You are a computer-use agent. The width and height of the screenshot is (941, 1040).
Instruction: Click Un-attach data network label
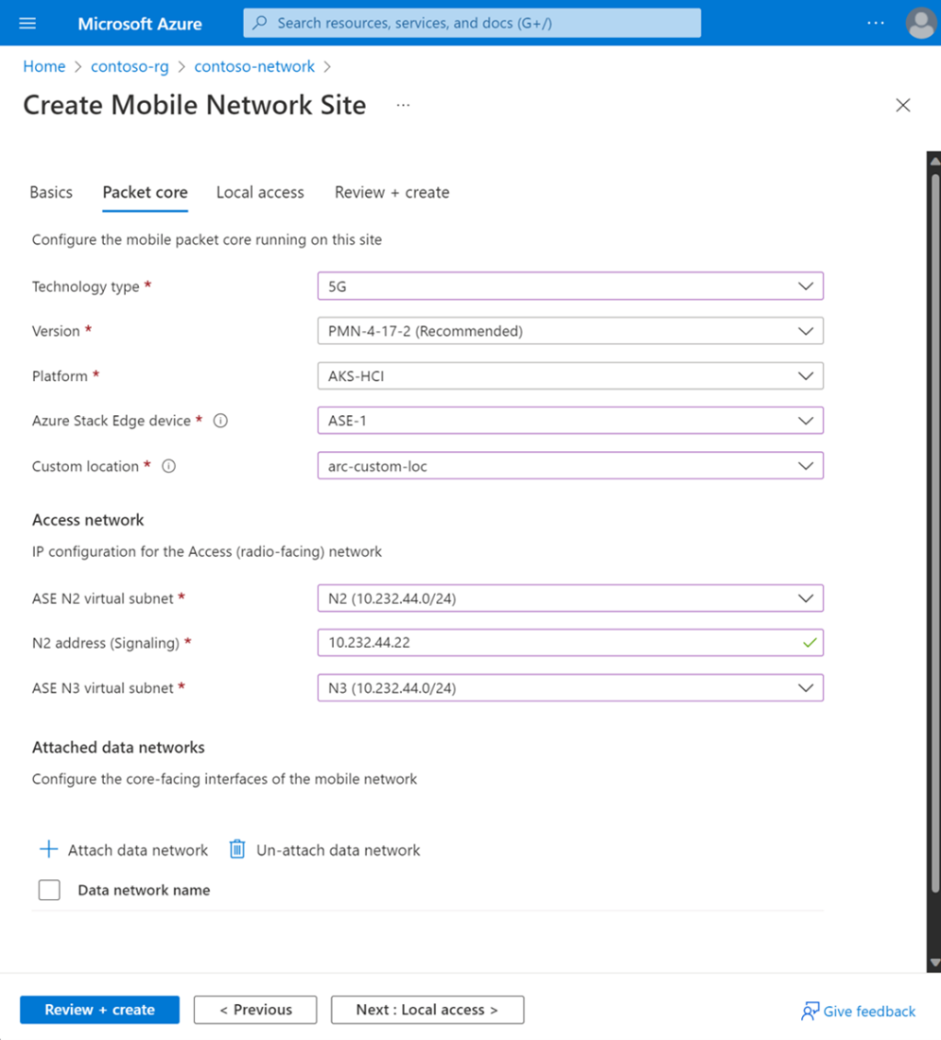(339, 850)
